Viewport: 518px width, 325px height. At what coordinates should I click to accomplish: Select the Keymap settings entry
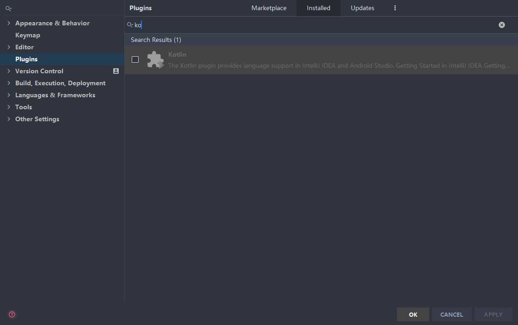pos(28,35)
